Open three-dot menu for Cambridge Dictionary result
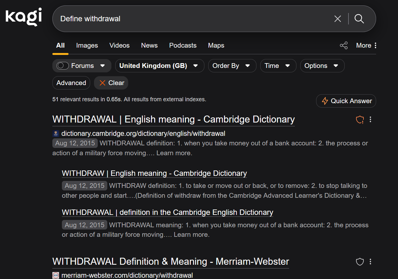The width and height of the screenshot is (398, 279). (x=370, y=120)
